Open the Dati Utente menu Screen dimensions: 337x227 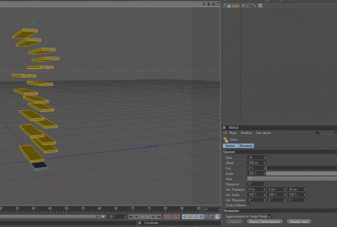[x=263, y=133]
